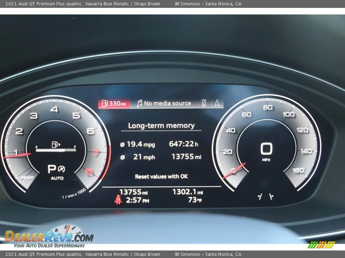
Task: Click the 160 mark on speedometer
Action: (x=298, y=170)
